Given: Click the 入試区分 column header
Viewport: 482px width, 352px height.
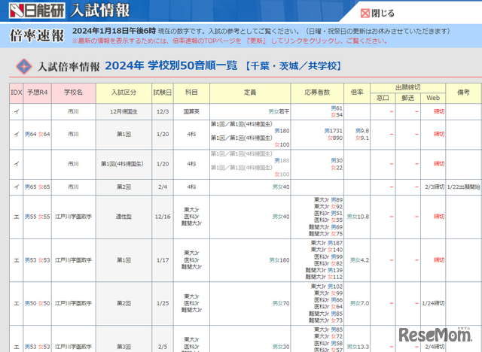Looking at the screenshot, I should [124, 92].
